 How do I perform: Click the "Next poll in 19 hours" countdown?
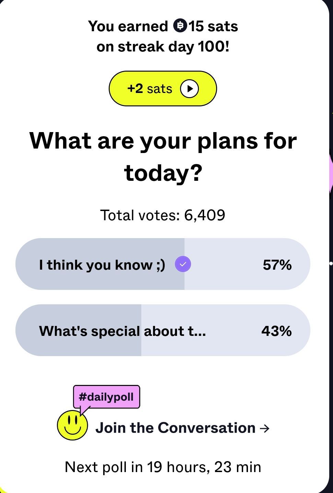[163, 467]
